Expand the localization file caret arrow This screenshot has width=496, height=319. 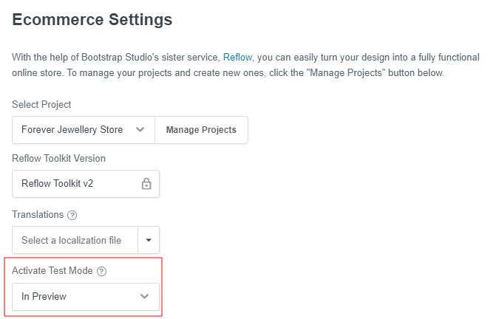[x=149, y=240]
